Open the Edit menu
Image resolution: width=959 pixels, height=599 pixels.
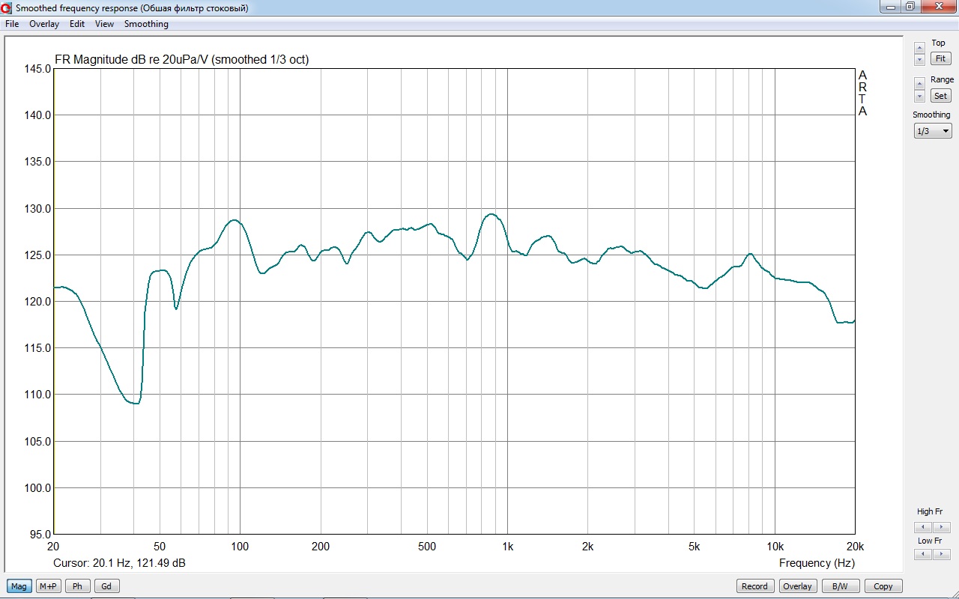[x=77, y=24]
